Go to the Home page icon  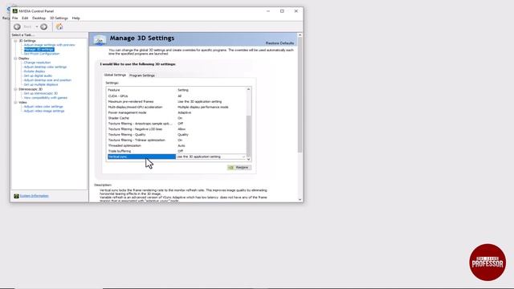(59, 26)
